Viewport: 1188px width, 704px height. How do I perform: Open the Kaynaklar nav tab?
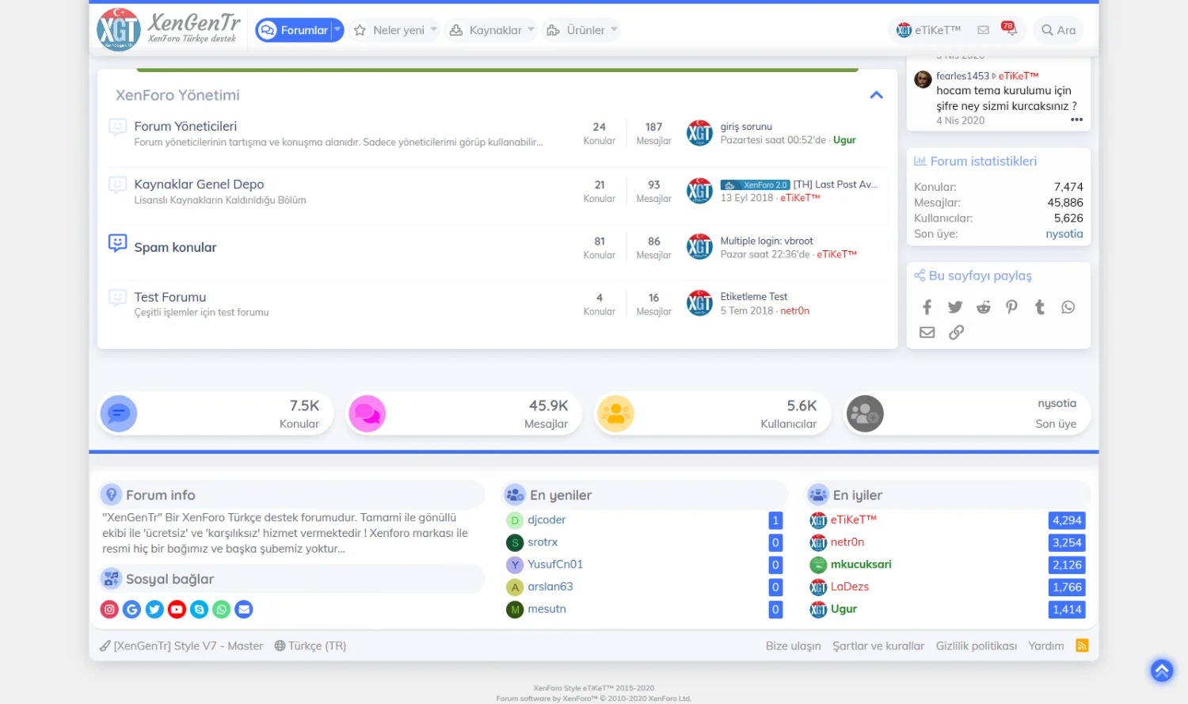(485, 30)
